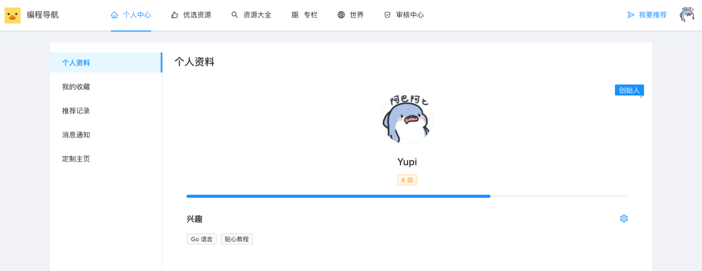Click the paper plane icon for 我要推荐
Viewport: 702px width, 271px height.
click(x=630, y=15)
